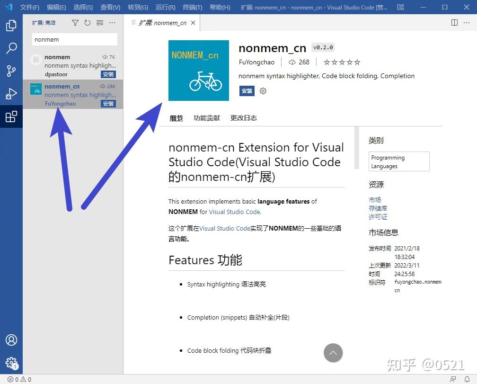Open the Run and Debug view
477x384 pixels.
(11, 93)
